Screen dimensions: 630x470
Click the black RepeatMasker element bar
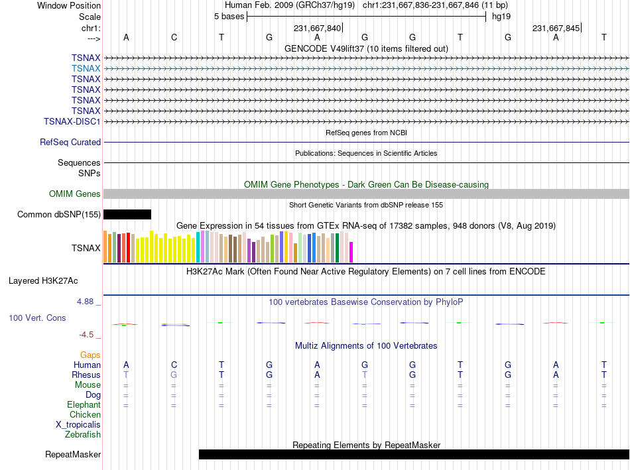click(414, 454)
